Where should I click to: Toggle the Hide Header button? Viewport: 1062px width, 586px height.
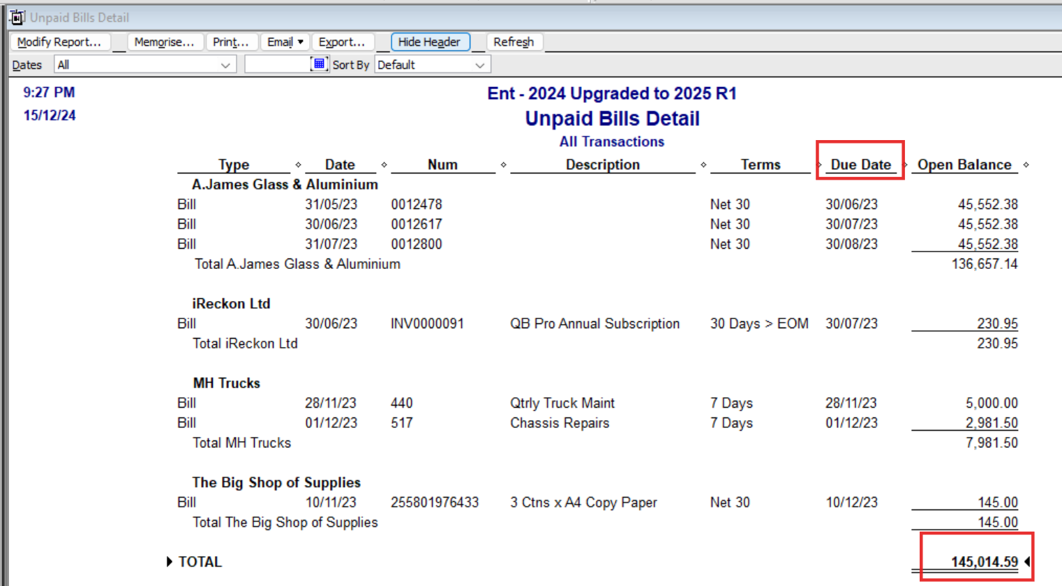tap(430, 42)
